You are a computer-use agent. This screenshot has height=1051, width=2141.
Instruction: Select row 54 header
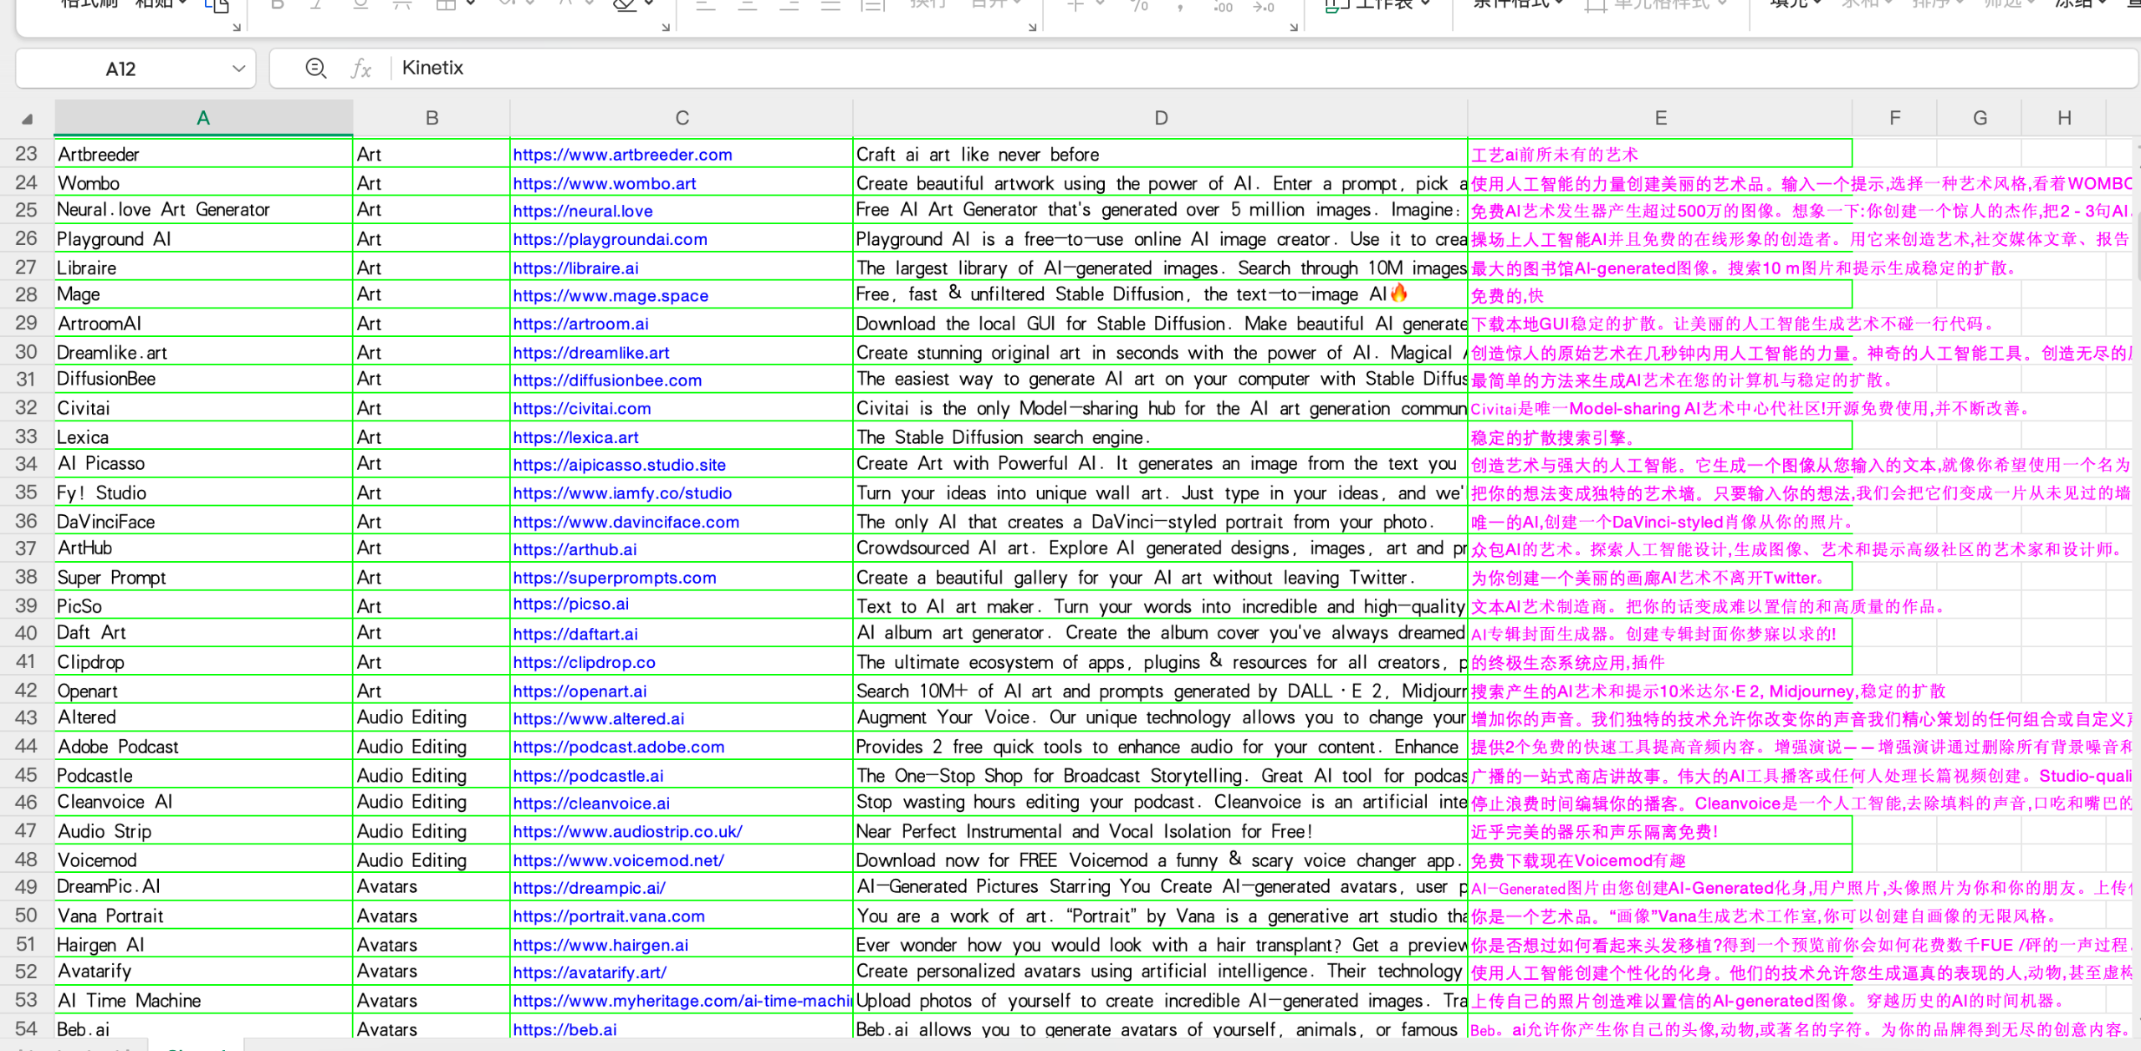26,1028
